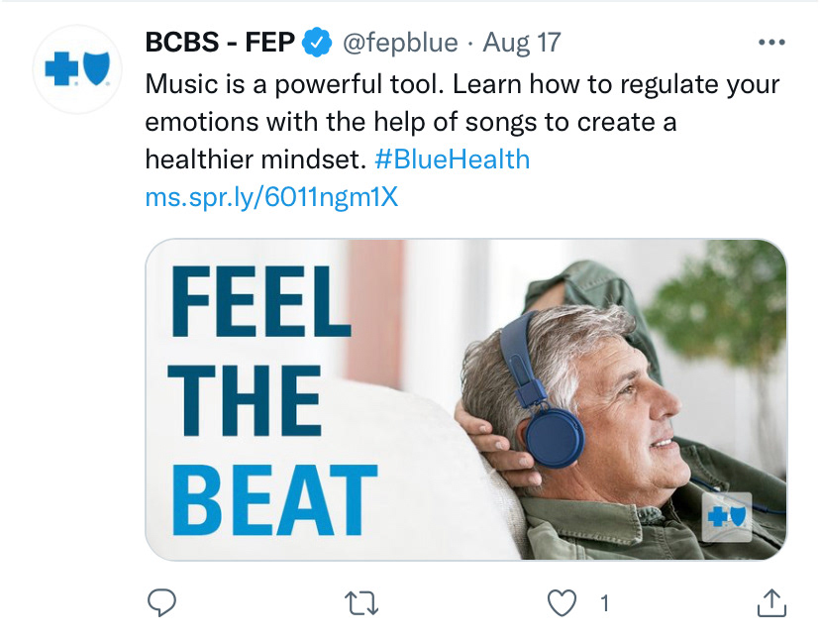The height and width of the screenshot is (639, 820).
Task: Click the reply speech bubble icon
Action: (161, 603)
